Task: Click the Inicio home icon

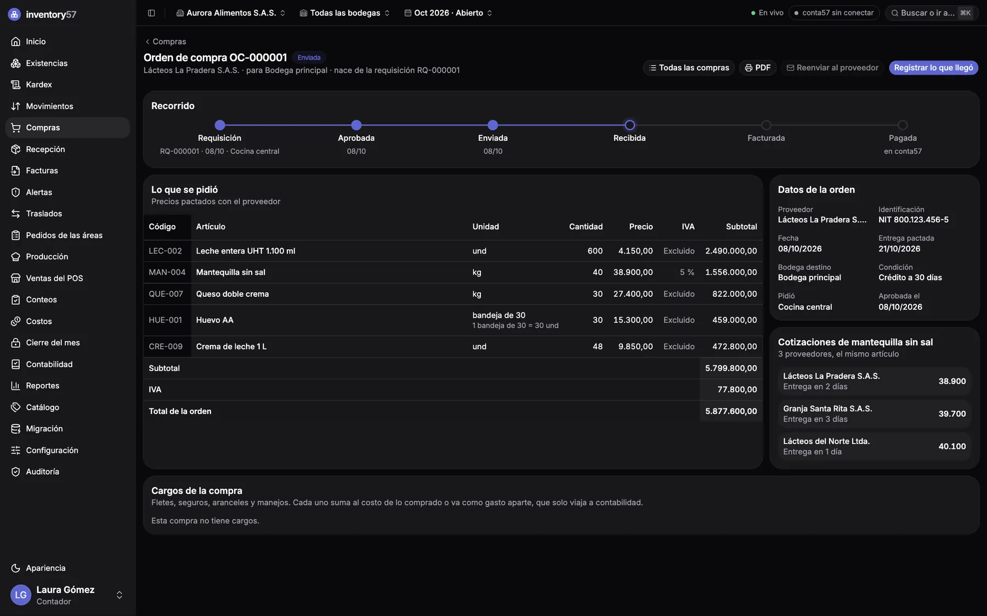Action: point(15,42)
